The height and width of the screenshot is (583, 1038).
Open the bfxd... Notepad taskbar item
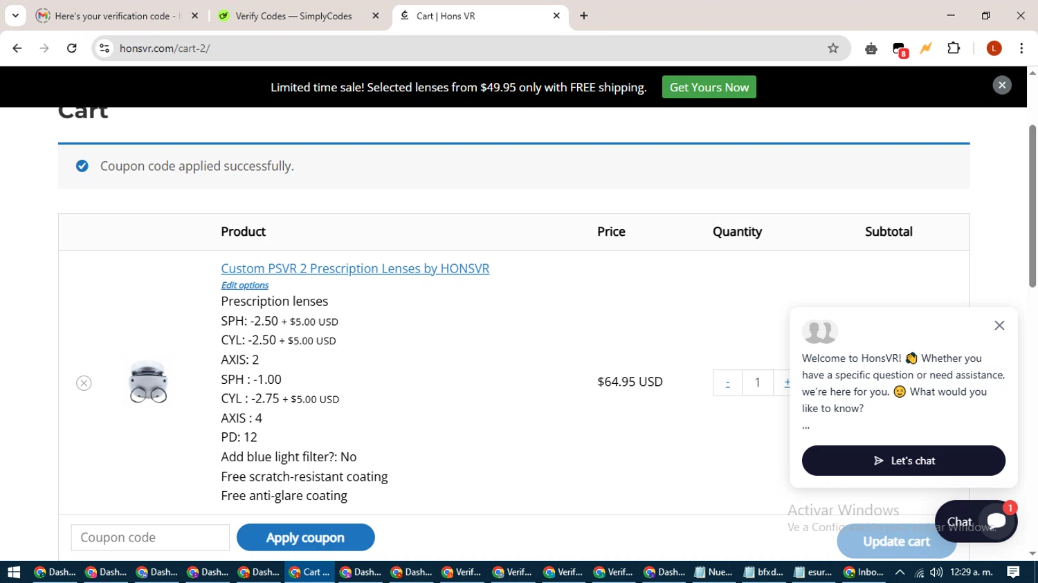pyautogui.click(x=763, y=572)
